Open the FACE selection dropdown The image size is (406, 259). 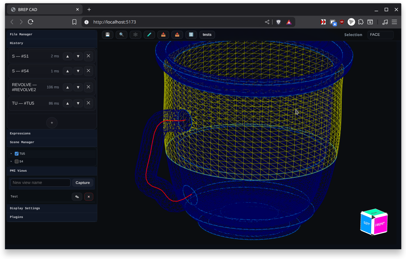pos(380,35)
